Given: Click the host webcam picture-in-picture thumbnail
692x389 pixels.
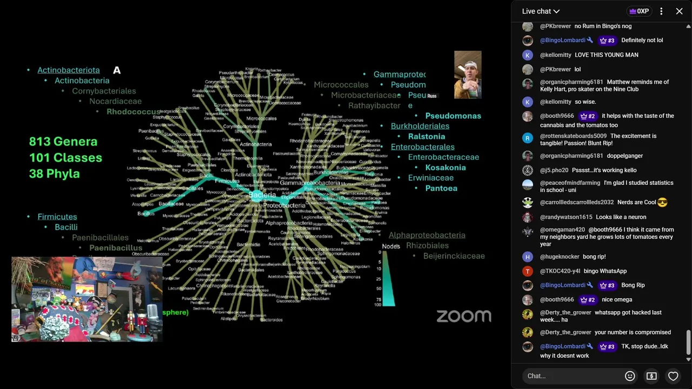Looking at the screenshot, I should click(x=87, y=299).
